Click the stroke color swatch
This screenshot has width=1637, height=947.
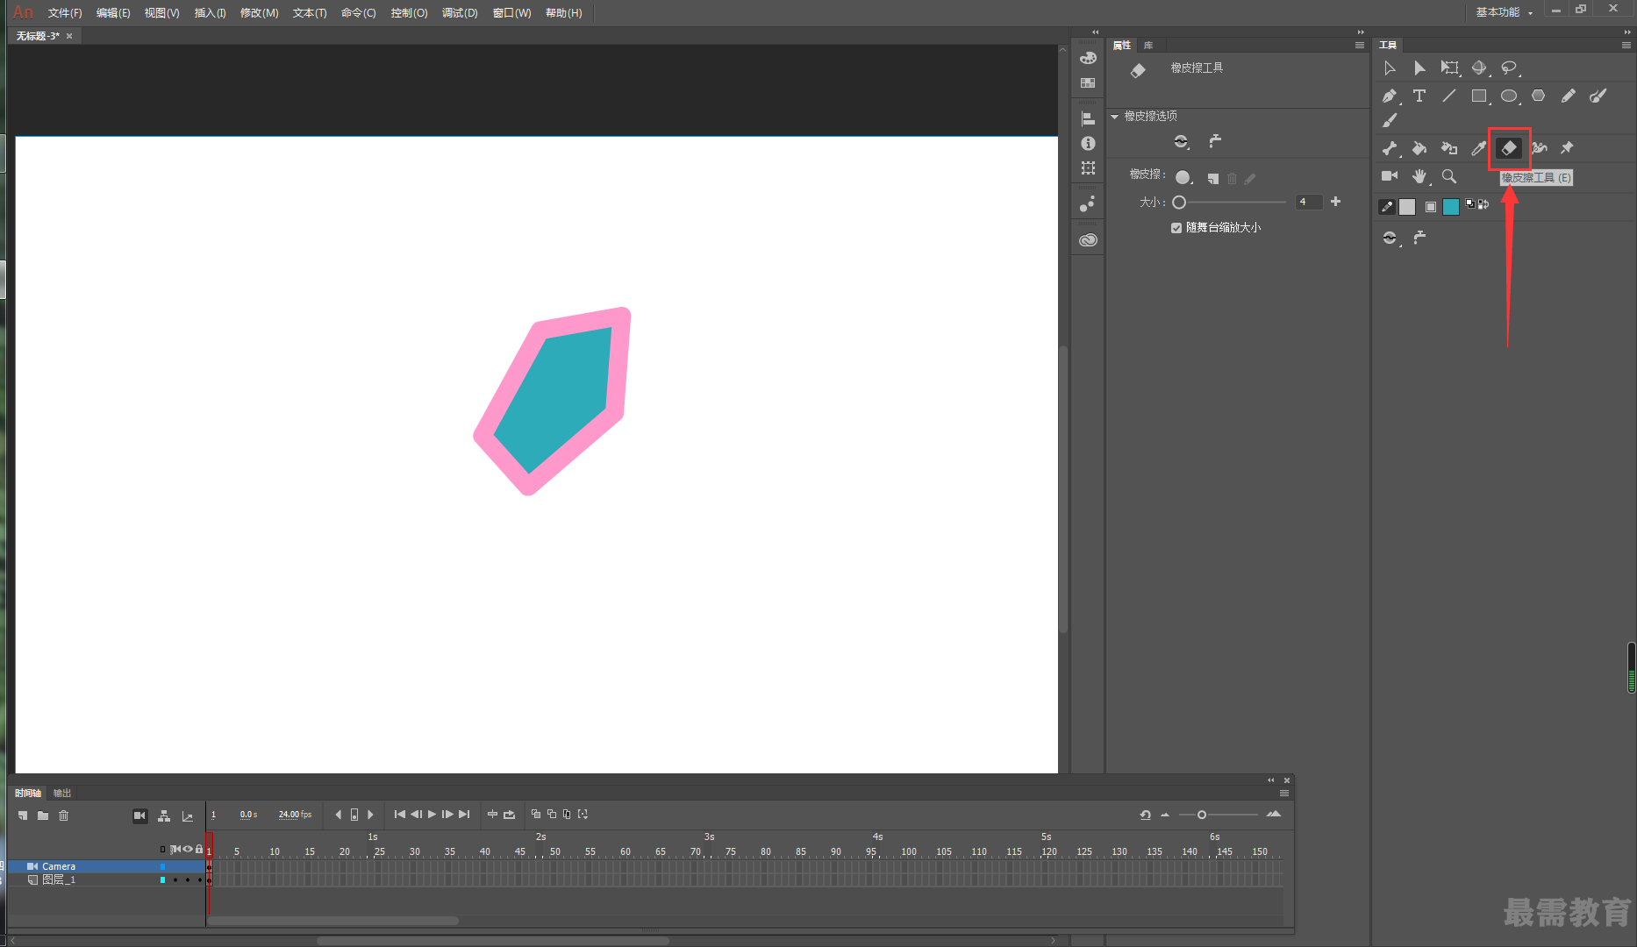point(1407,207)
